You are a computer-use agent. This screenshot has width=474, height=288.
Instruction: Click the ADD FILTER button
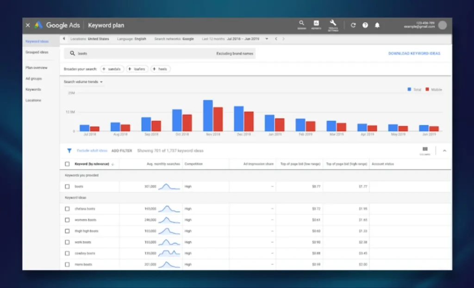pos(122,150)
